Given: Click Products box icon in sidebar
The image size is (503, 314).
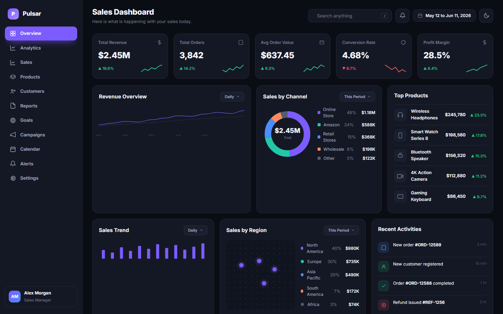Looking at the screenshot, I should (13, 77).
